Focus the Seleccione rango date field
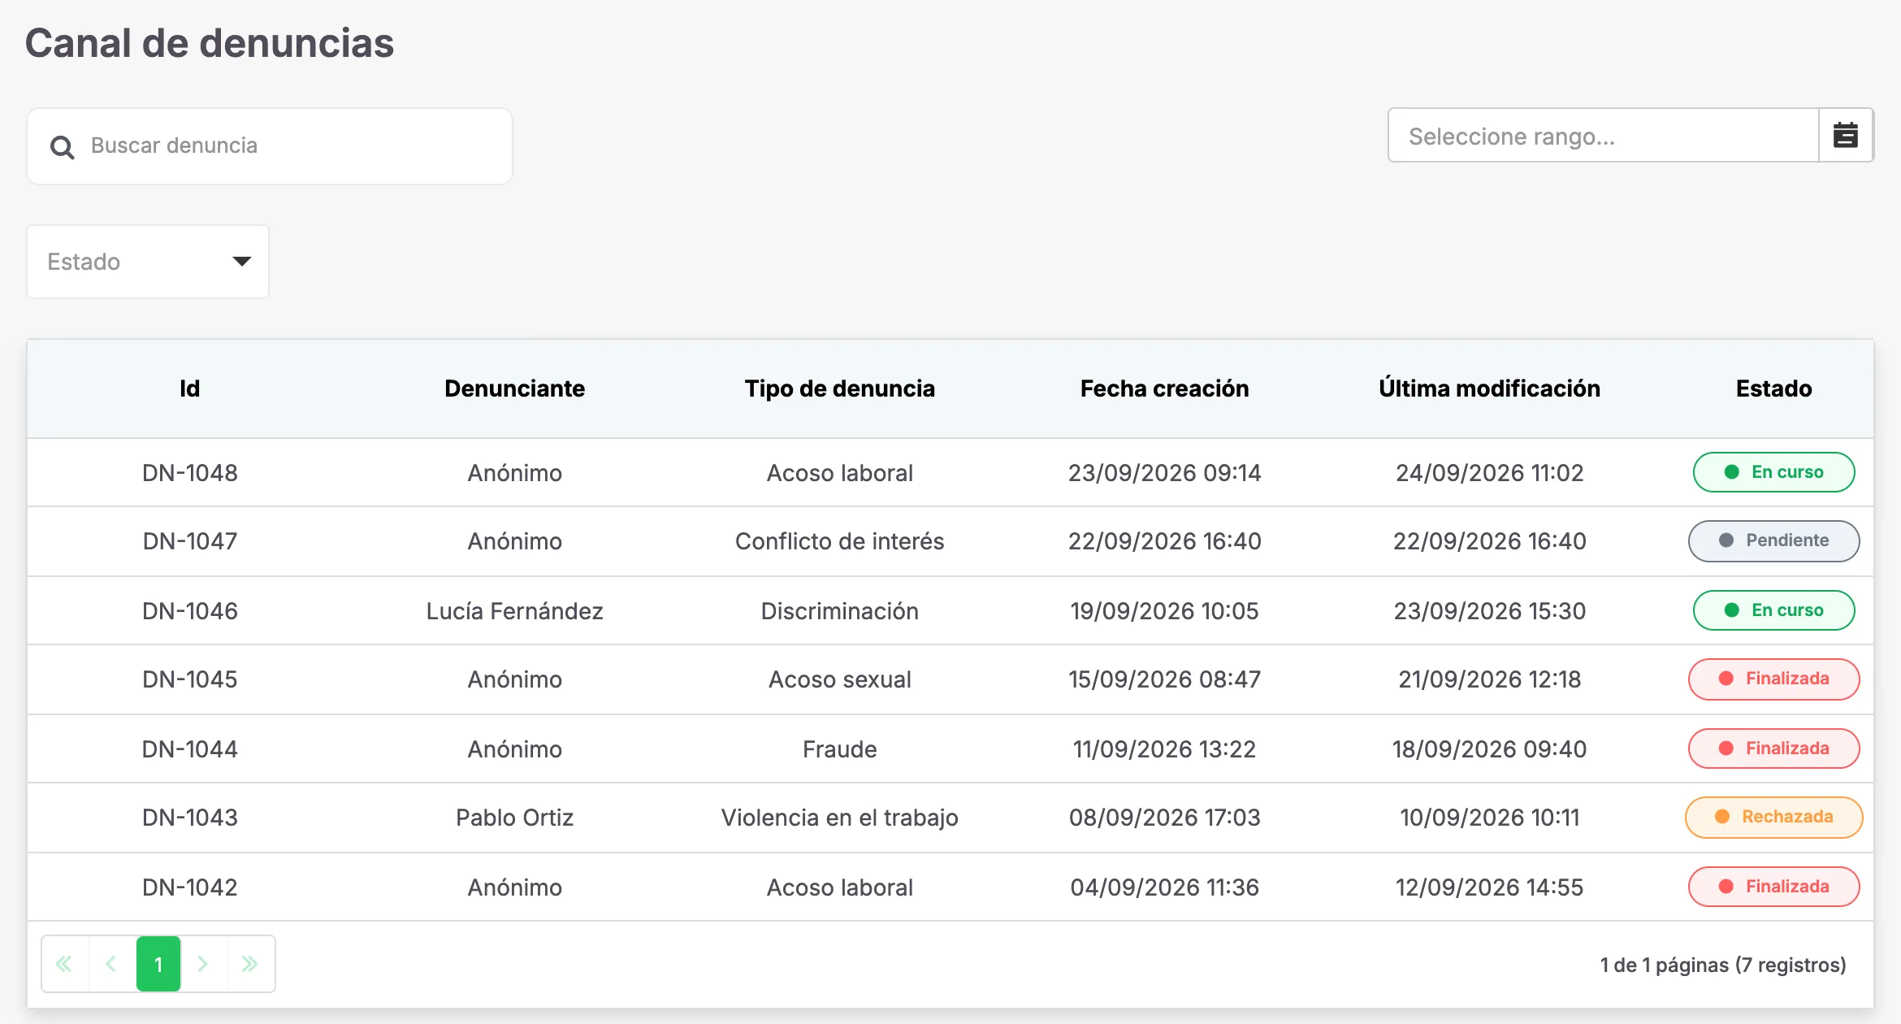This screenshot has height=1024, width=1901. pyautogui.click(x=1603, y=135)
